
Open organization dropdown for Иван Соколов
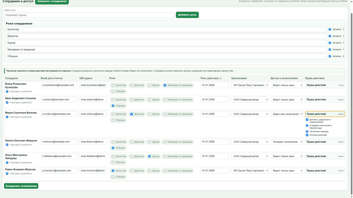[x=250, y=100]
